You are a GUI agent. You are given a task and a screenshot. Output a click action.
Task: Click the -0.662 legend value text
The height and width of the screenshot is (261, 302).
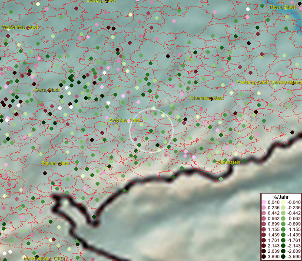(x=294, y=219)
